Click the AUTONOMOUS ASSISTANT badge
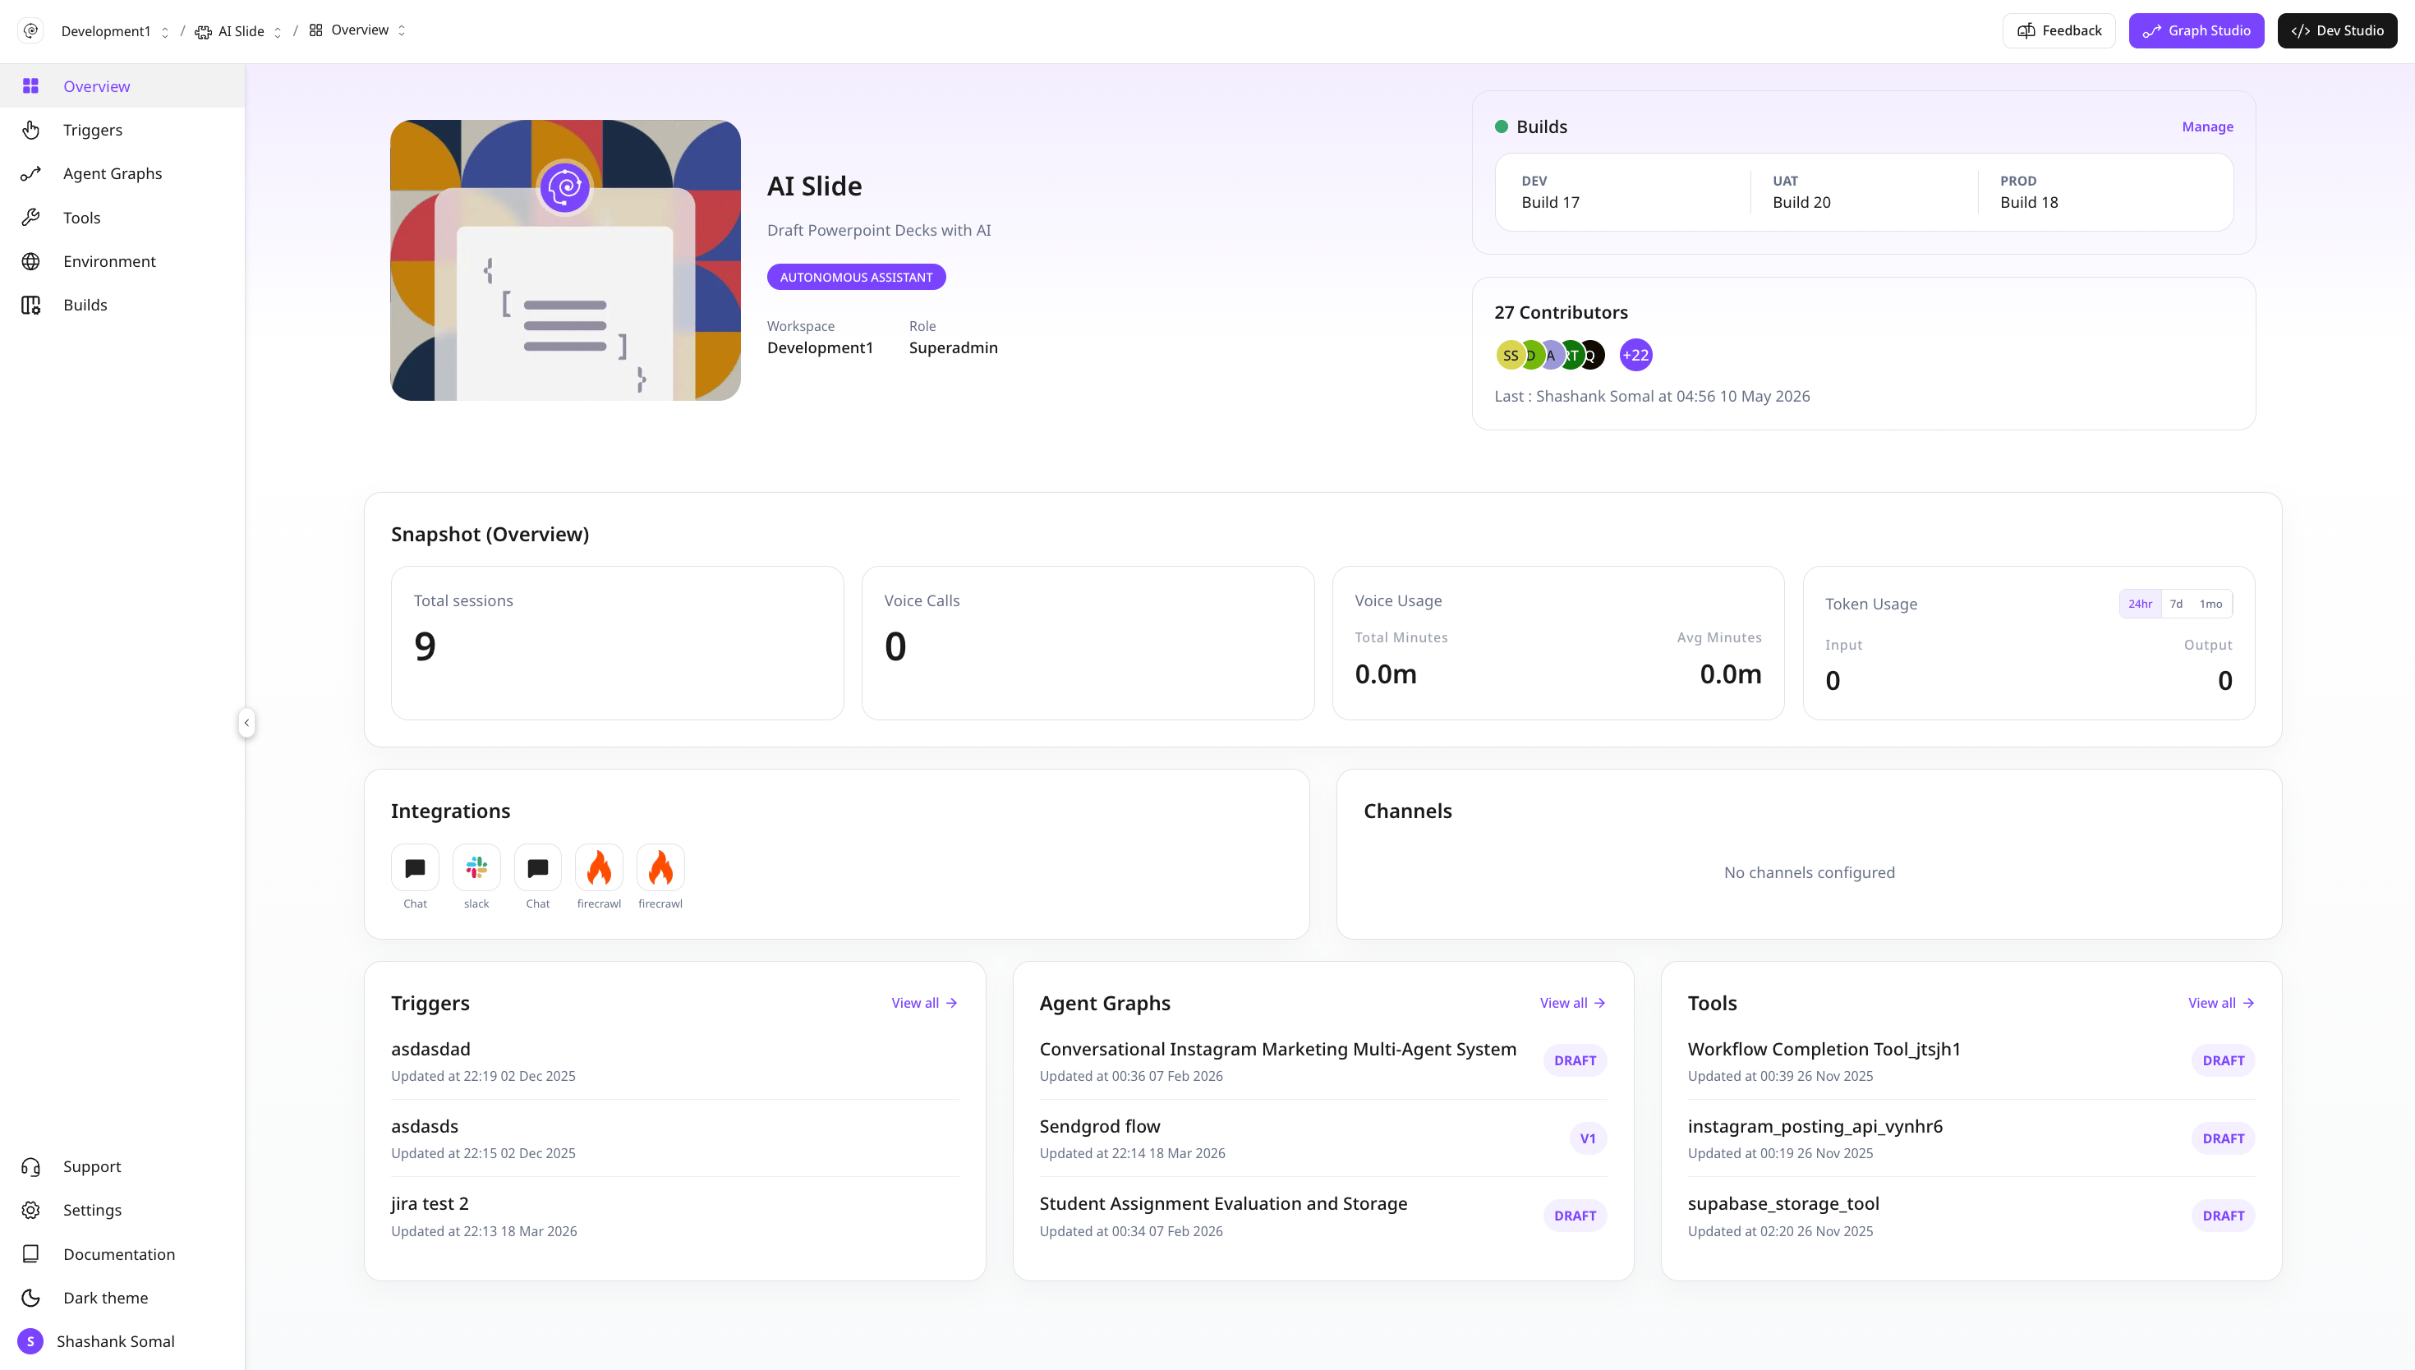 tap(856, 277)
